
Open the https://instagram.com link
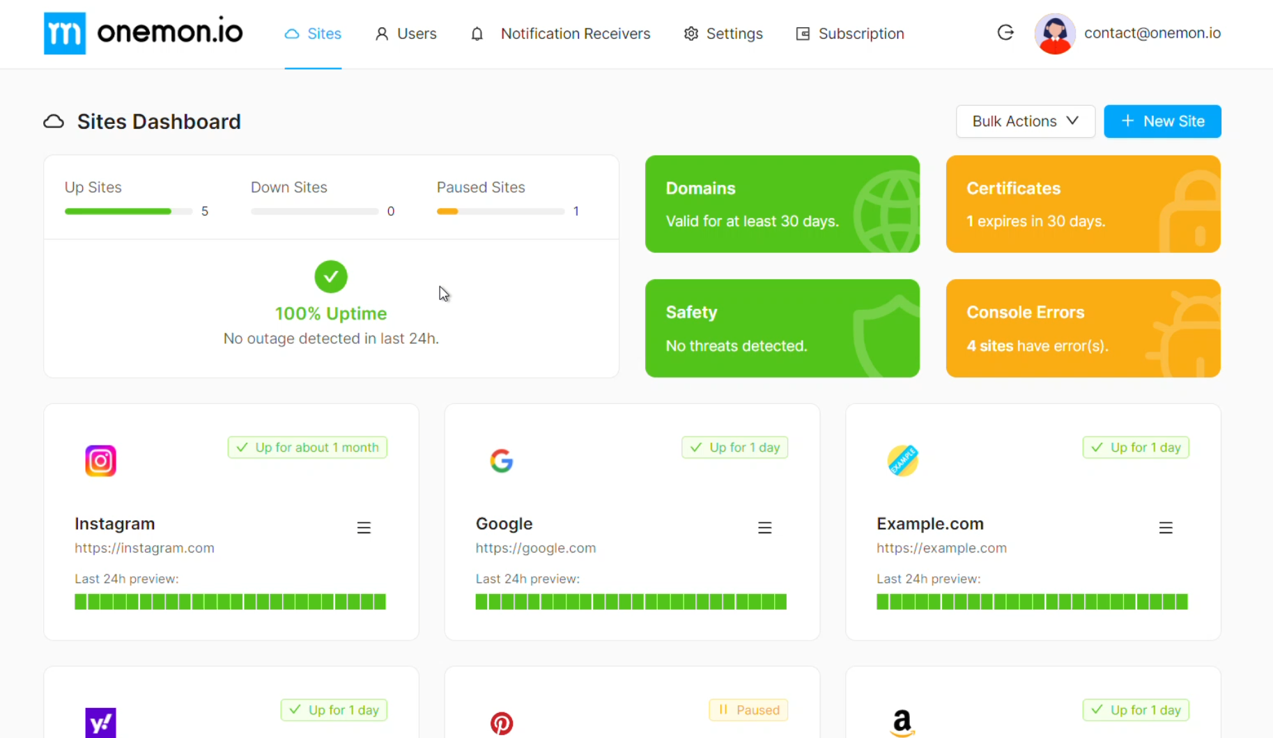[144, 548]
